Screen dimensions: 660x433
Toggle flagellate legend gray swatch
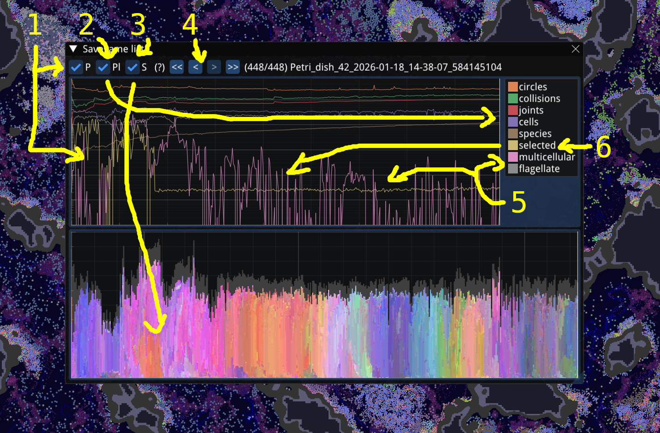pos(513,169)
